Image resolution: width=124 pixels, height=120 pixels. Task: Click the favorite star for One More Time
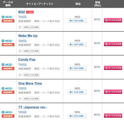coord(20,99)
